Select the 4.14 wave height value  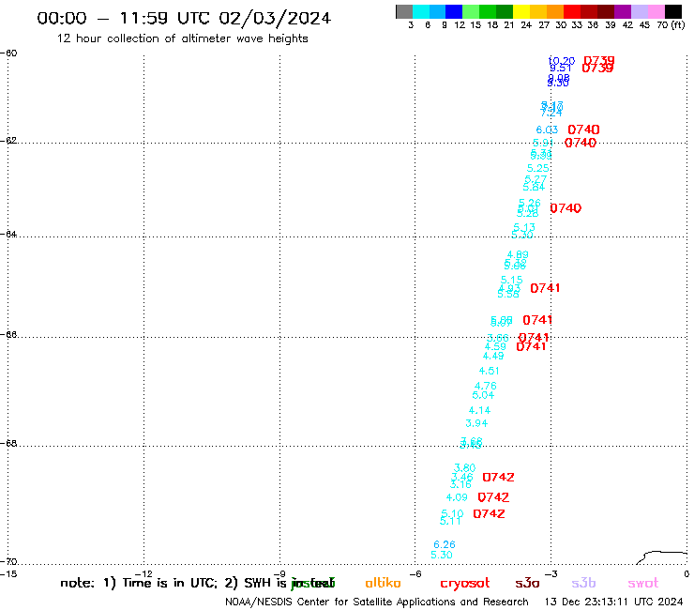coord(480,410)
